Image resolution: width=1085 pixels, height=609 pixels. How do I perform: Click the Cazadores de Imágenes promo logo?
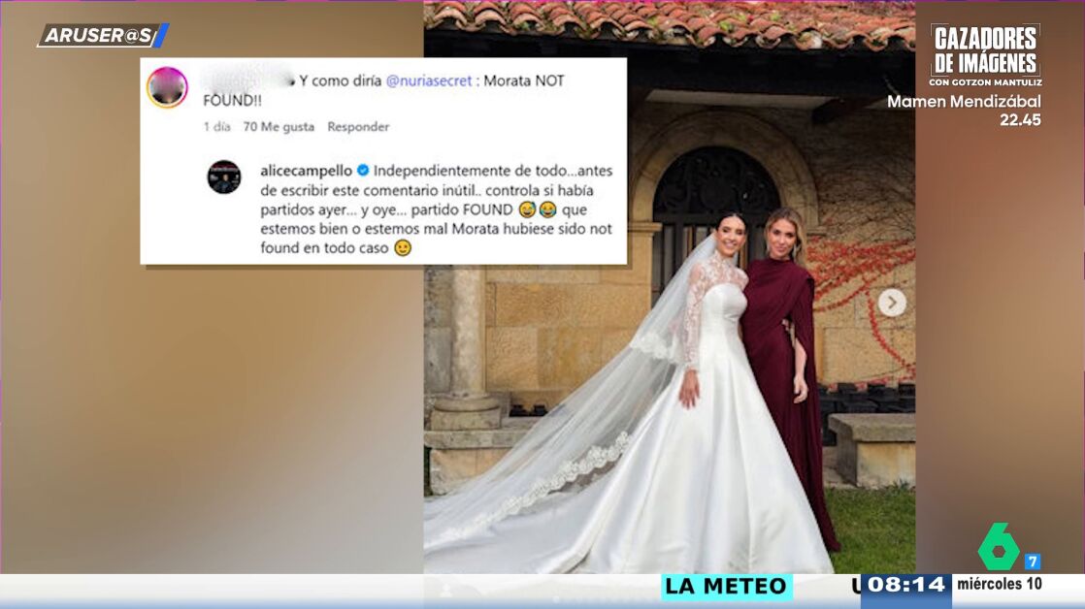[x=985, y=55]
